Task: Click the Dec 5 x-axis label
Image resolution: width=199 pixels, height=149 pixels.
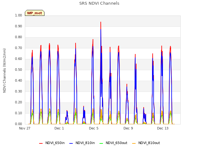Action: [x=94, y=128]
